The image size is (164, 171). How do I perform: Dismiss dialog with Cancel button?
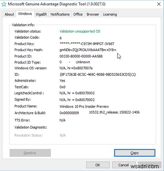click(123, 165)
